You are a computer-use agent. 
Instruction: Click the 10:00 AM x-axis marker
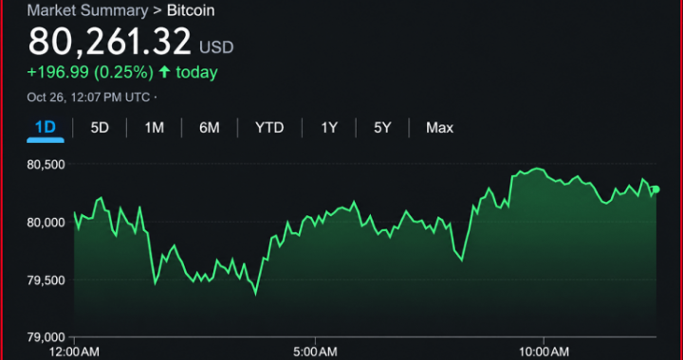(x=544, y=351)
